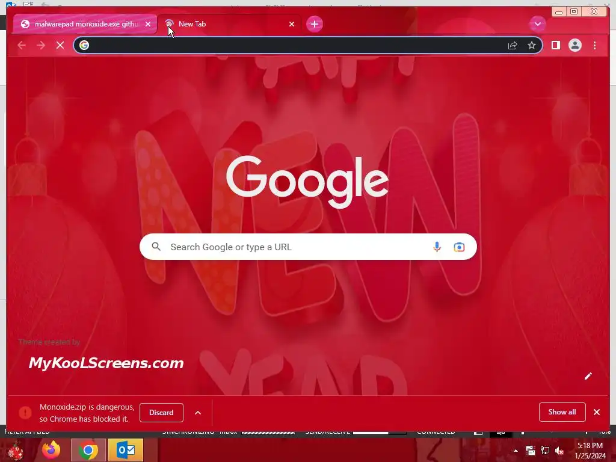Open the tab search dropdown chevron
Screen dimensions: 616x462
click(537, 24)
